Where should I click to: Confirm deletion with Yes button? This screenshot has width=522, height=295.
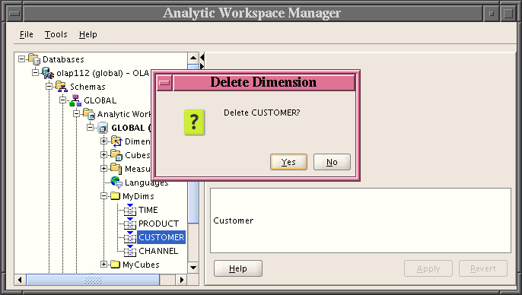click(x=288, y=162)
